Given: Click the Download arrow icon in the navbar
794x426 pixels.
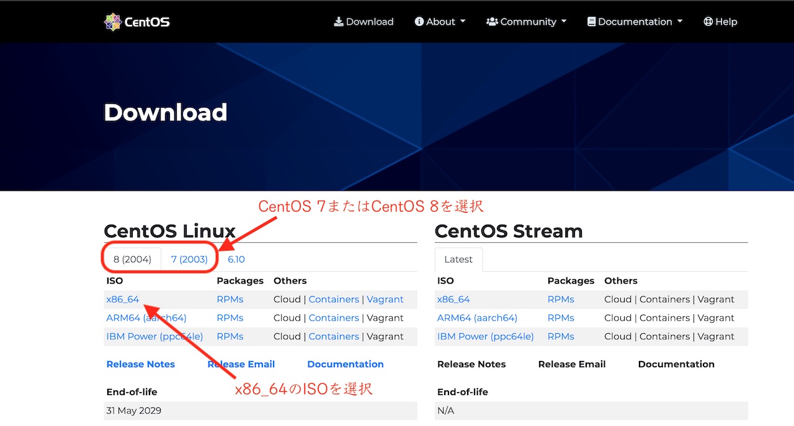Looking at the screenshot, I should [339, 22].
